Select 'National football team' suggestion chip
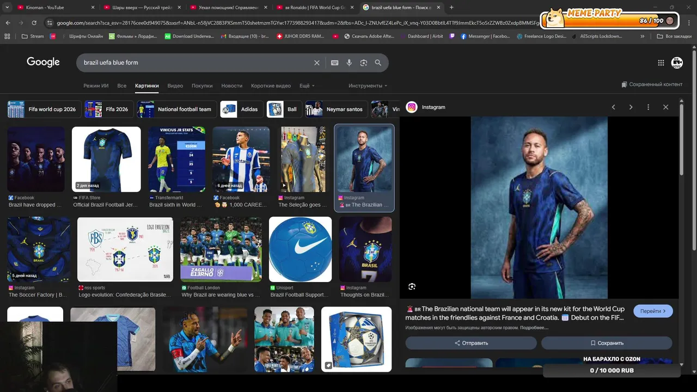697x392 pixels. coord(176,109)
